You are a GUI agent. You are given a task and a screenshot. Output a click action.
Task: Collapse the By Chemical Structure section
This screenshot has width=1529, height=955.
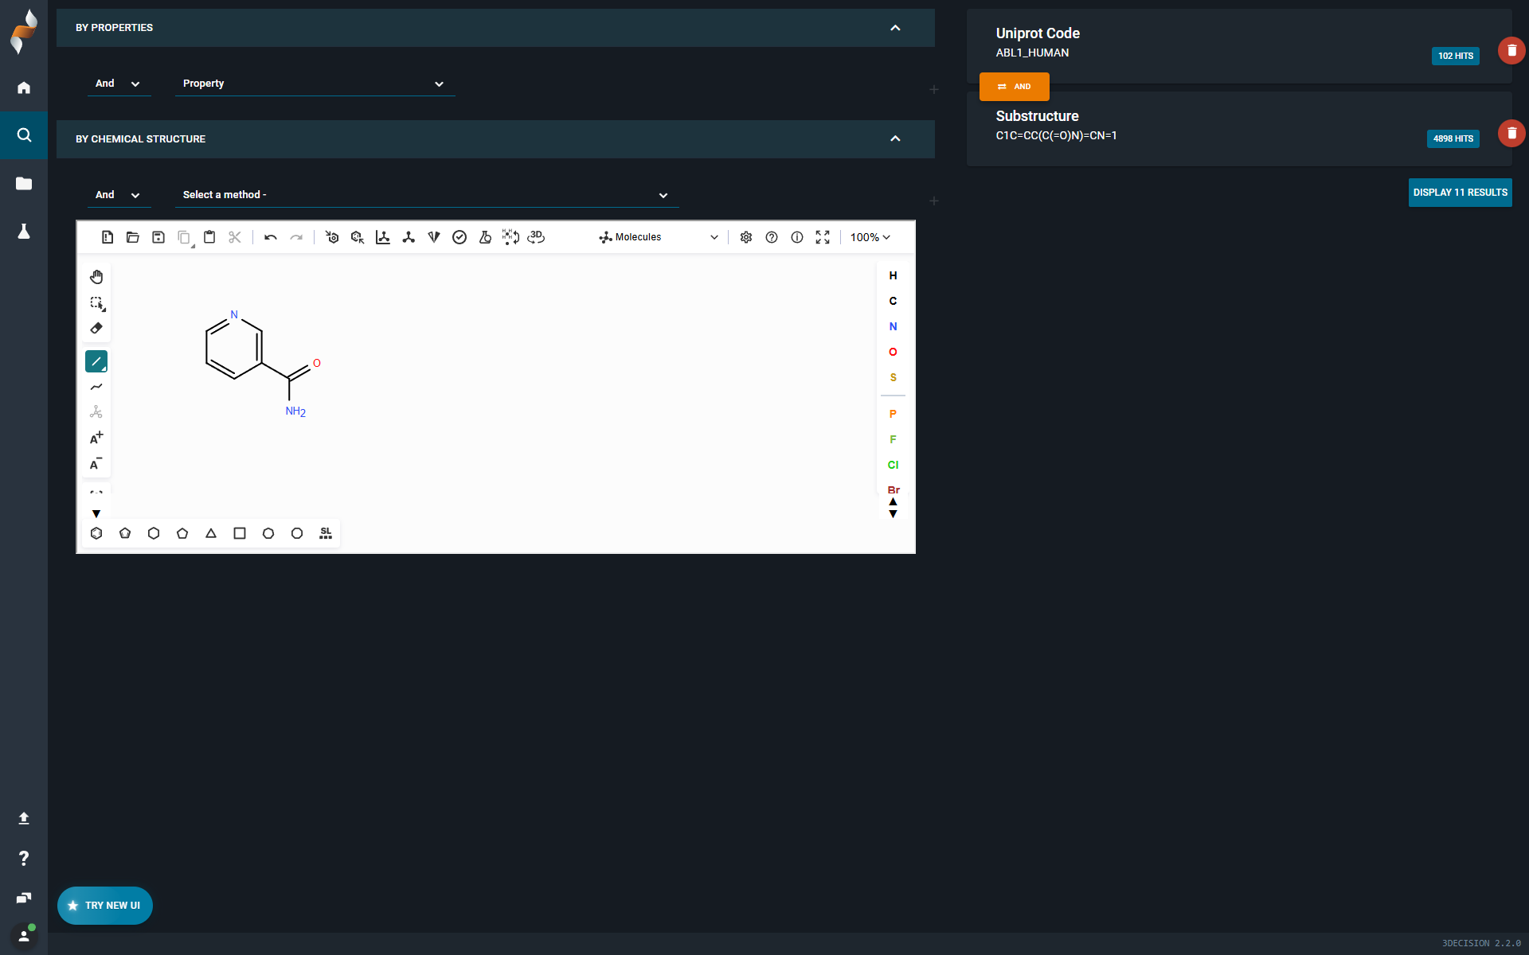(x=895, y=139)
